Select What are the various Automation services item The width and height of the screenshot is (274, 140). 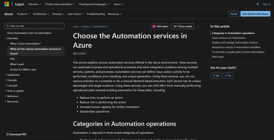click(36, 51)
